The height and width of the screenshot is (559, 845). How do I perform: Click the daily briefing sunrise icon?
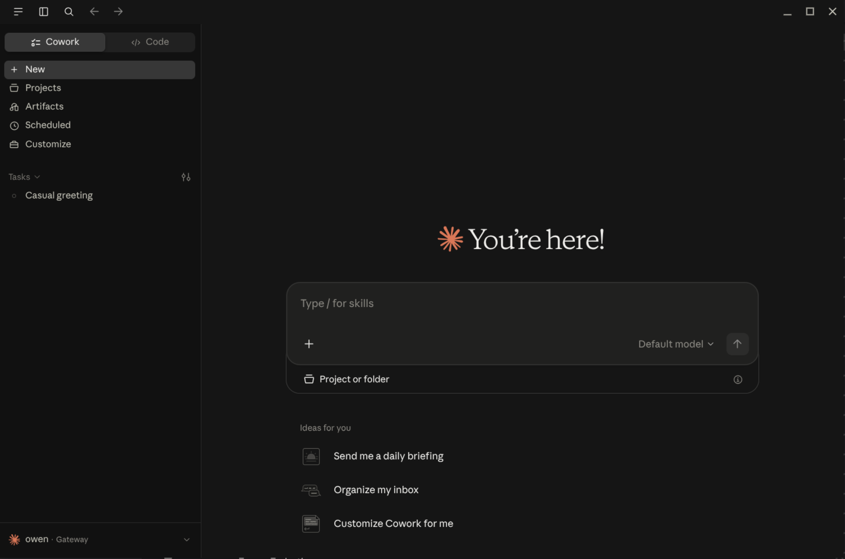coord(311,457)
